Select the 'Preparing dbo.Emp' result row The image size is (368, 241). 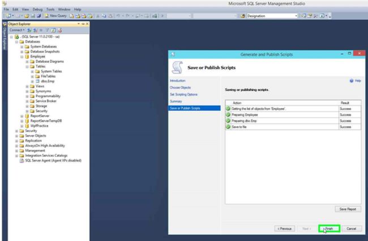pos(293,121)
